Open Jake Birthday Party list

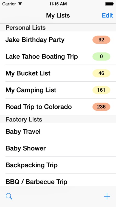[x=58, y=40]
